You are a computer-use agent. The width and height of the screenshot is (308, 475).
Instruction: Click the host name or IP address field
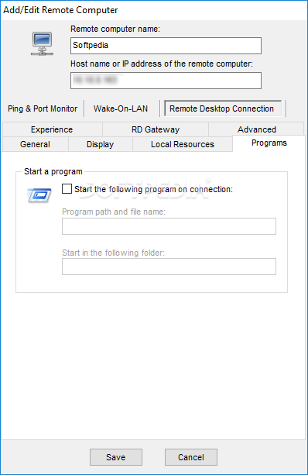click(x=166, y=81)
